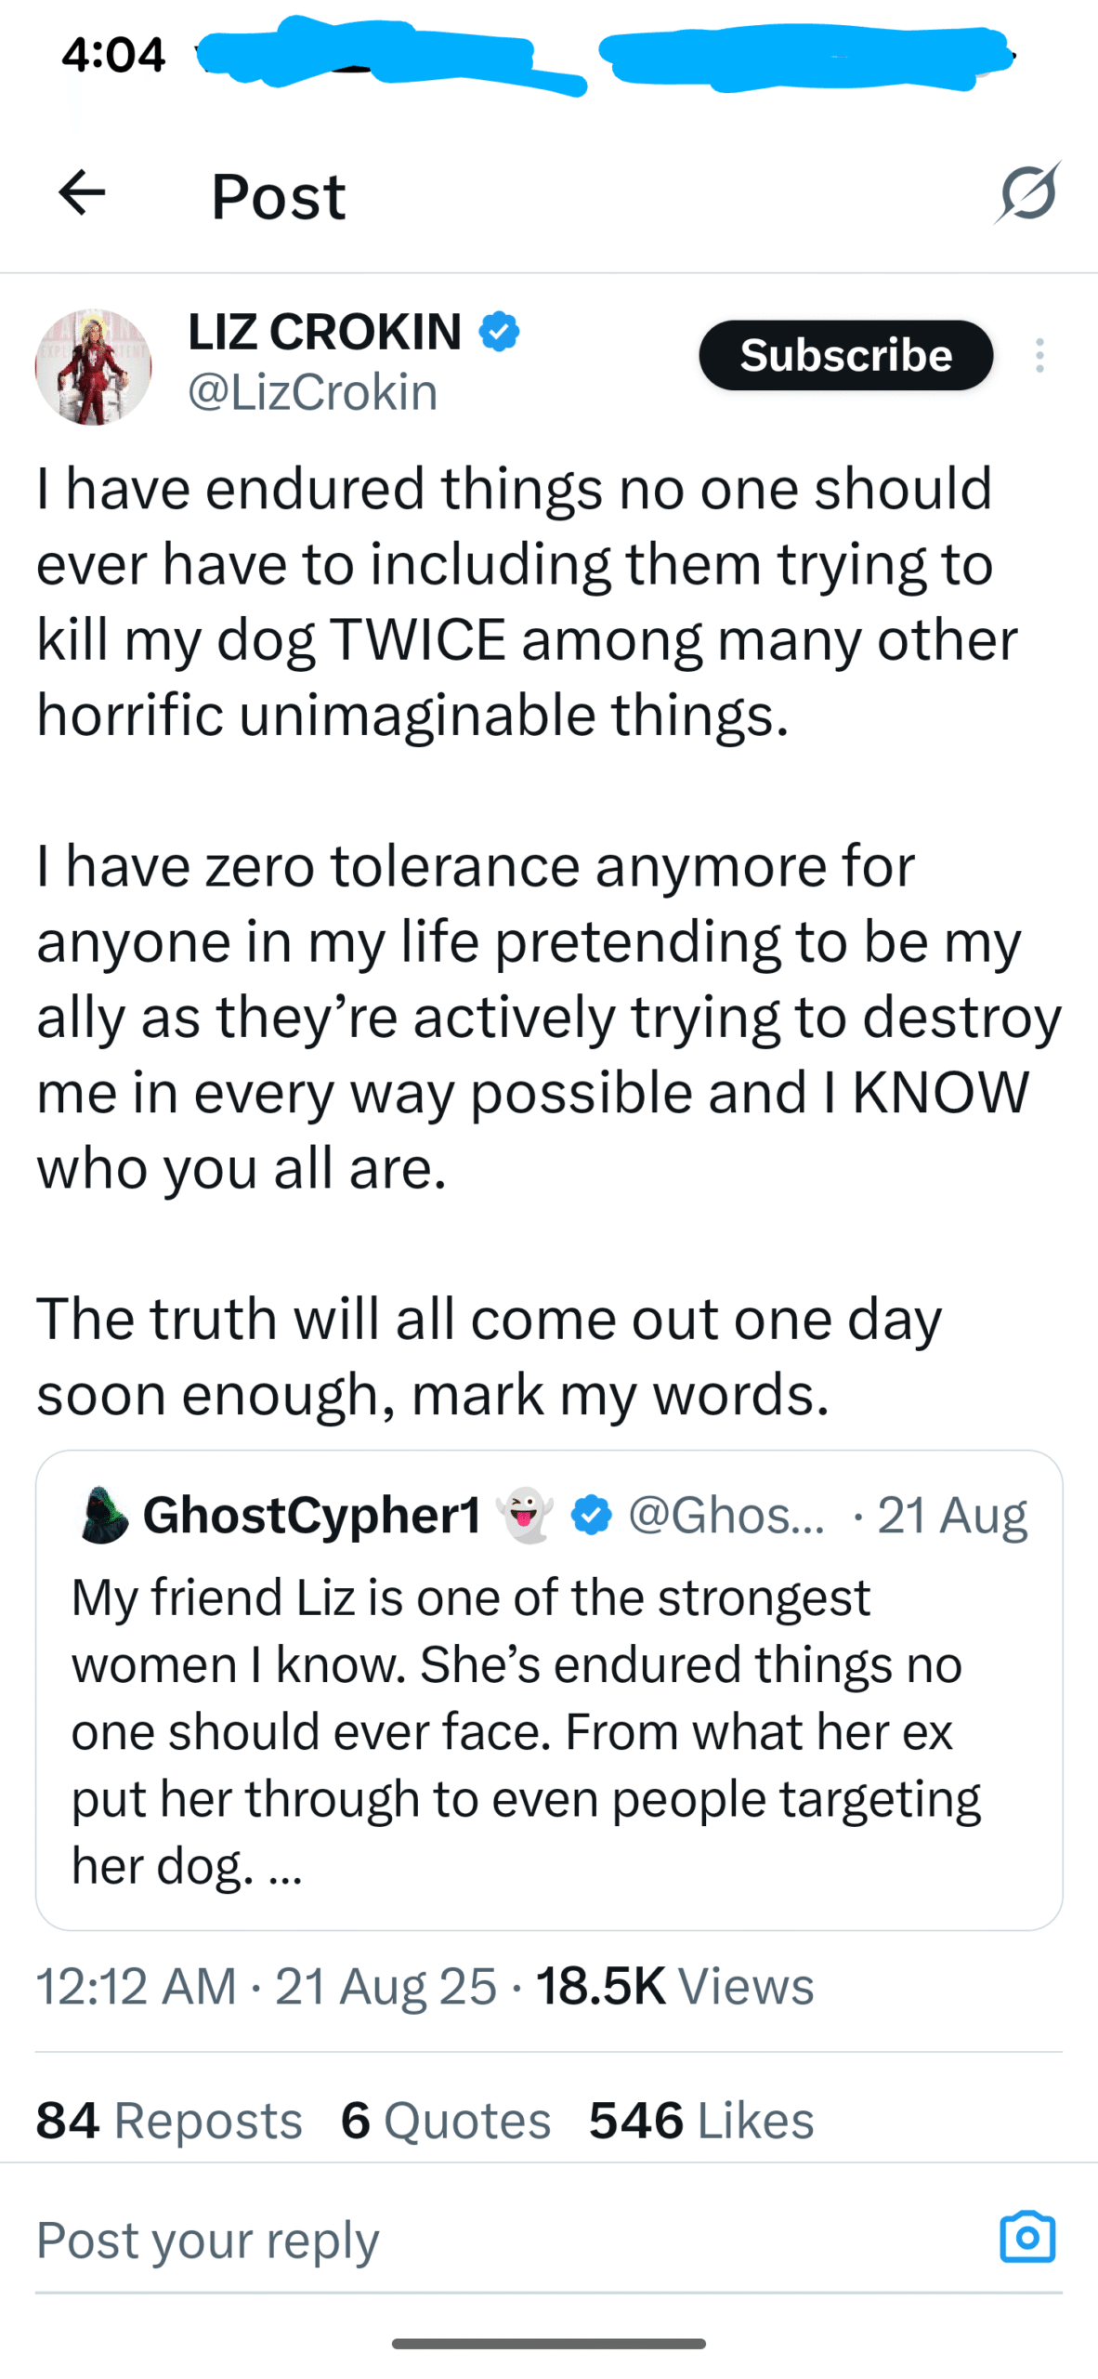View the 6 Quotes list
This screenshot has height=2379, width=1098.
coord(446,2120)
